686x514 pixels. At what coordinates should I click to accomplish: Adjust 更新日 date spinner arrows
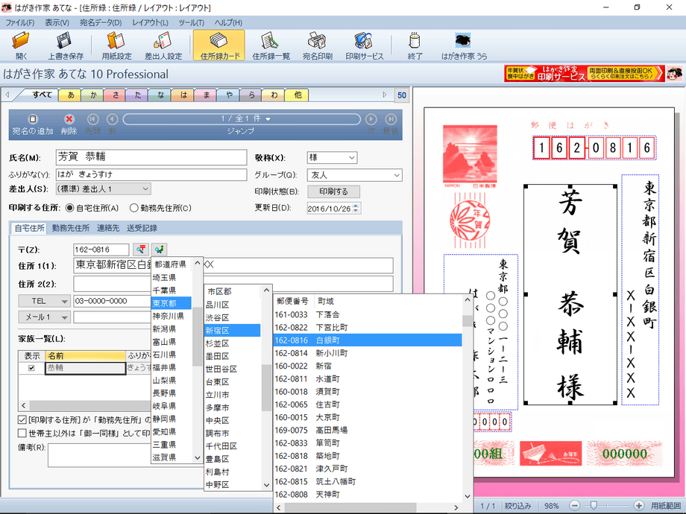pos(356,209)
